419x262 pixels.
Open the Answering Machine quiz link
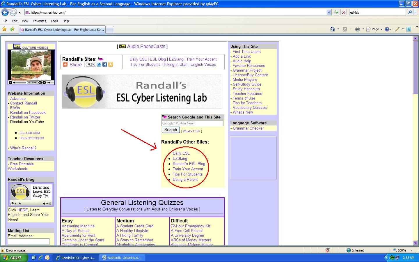click(78, 226)
